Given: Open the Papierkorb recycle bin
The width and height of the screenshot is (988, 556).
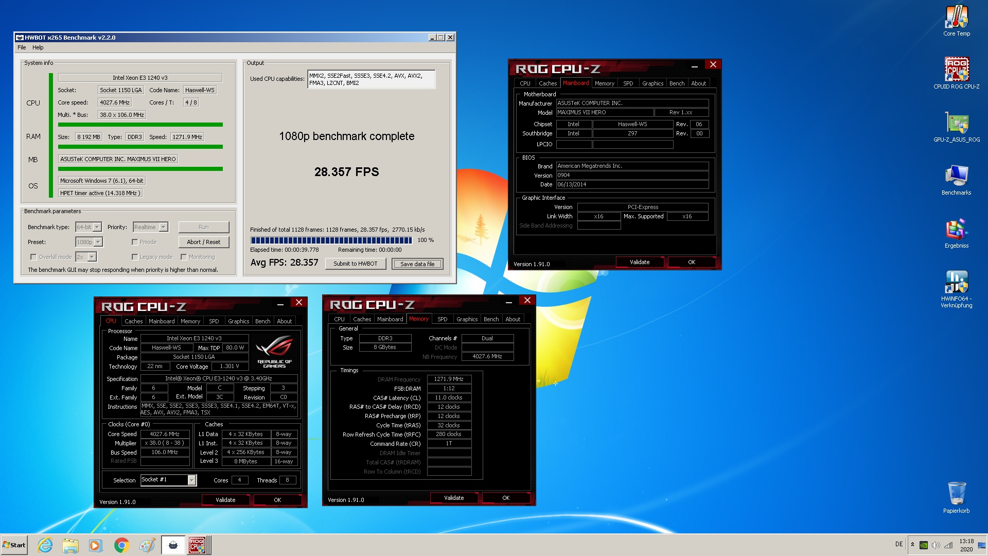Looking at the screenshot, I should click(x=956, y=497).
